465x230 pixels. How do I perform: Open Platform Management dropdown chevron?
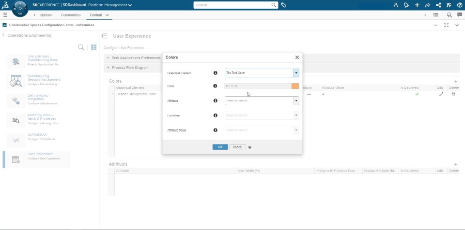point(130,5)
